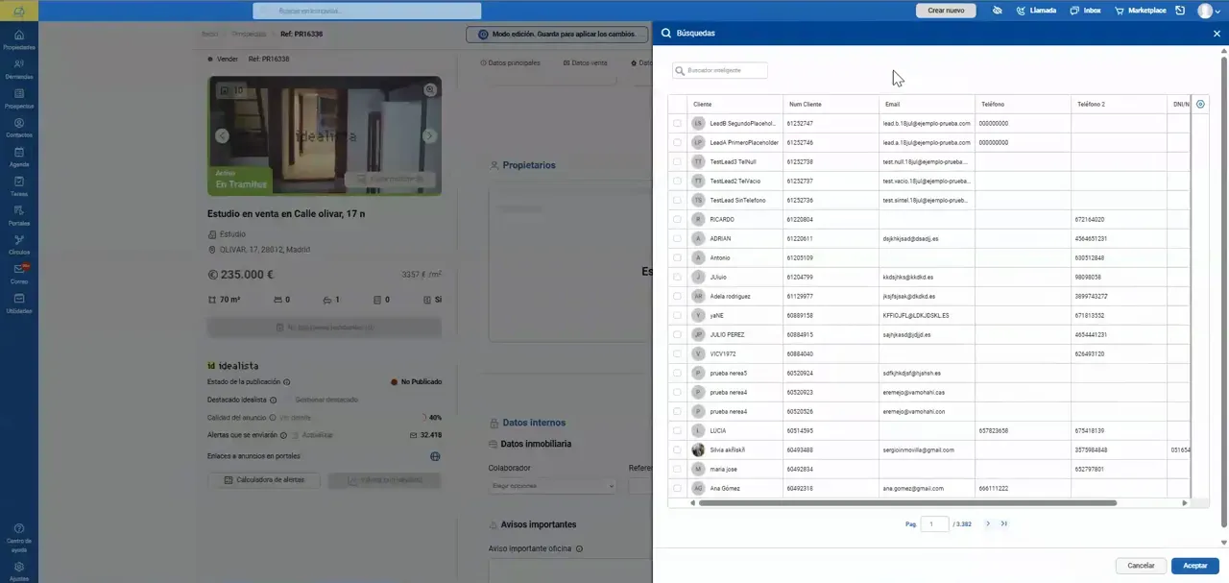Show the previous property photo
The height and width of the screenshot is (583, 1229).
(x=222, y=135)
